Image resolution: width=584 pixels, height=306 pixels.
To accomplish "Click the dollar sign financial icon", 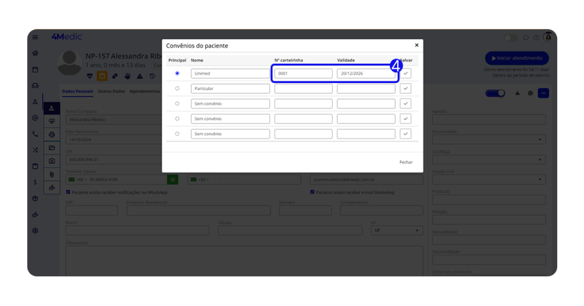I will pos(35,183).
